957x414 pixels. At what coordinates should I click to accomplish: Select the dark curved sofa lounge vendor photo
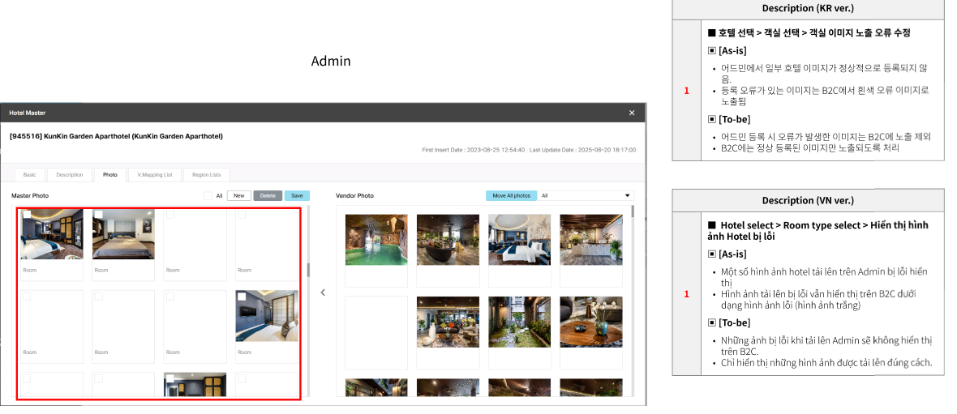pyautogui.click(x=448, y=240)
